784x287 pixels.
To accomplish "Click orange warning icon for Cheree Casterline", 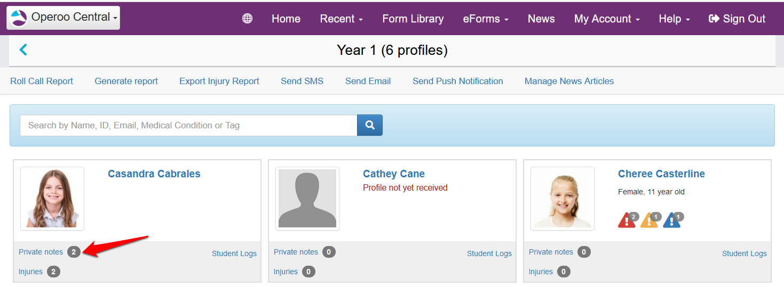I will [649, 220].
